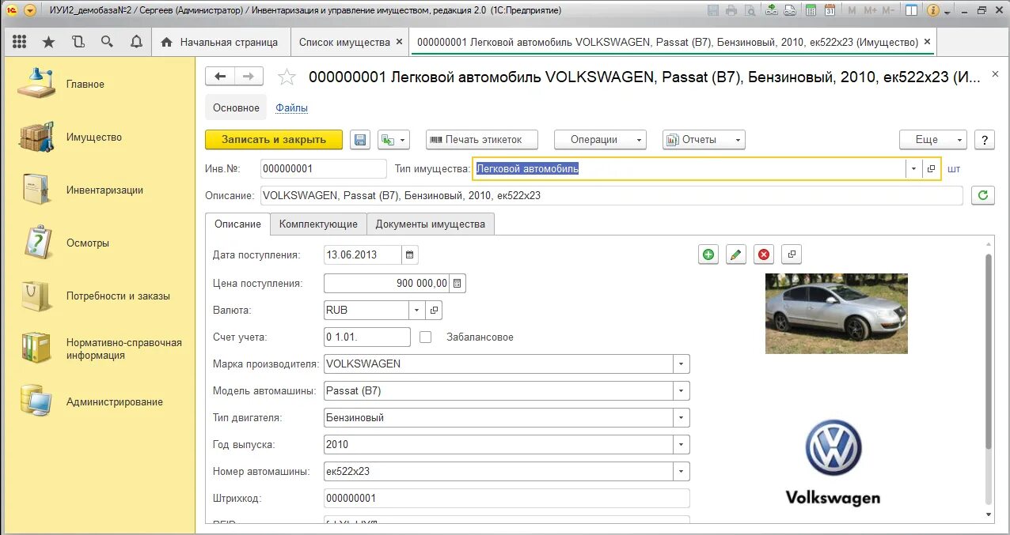Open calculator for Цена поступления
Image resolution: width=1010 pixels, height=535 pixels.
pyautogui.click(x=458, y=283)
